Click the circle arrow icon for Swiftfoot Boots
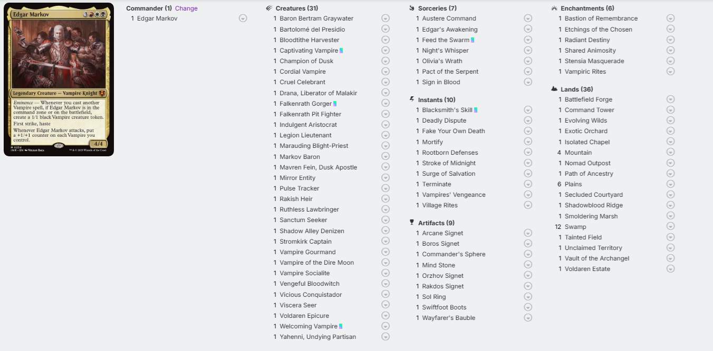 tap(528, 307)
